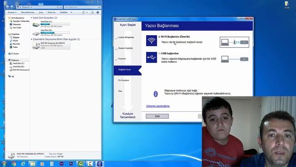Click the Lisans Anlaşması step in the installer

click(126, 38)
